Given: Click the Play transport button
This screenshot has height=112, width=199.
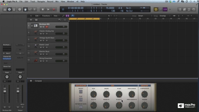Looking at the screenshot, I should 48,9.
